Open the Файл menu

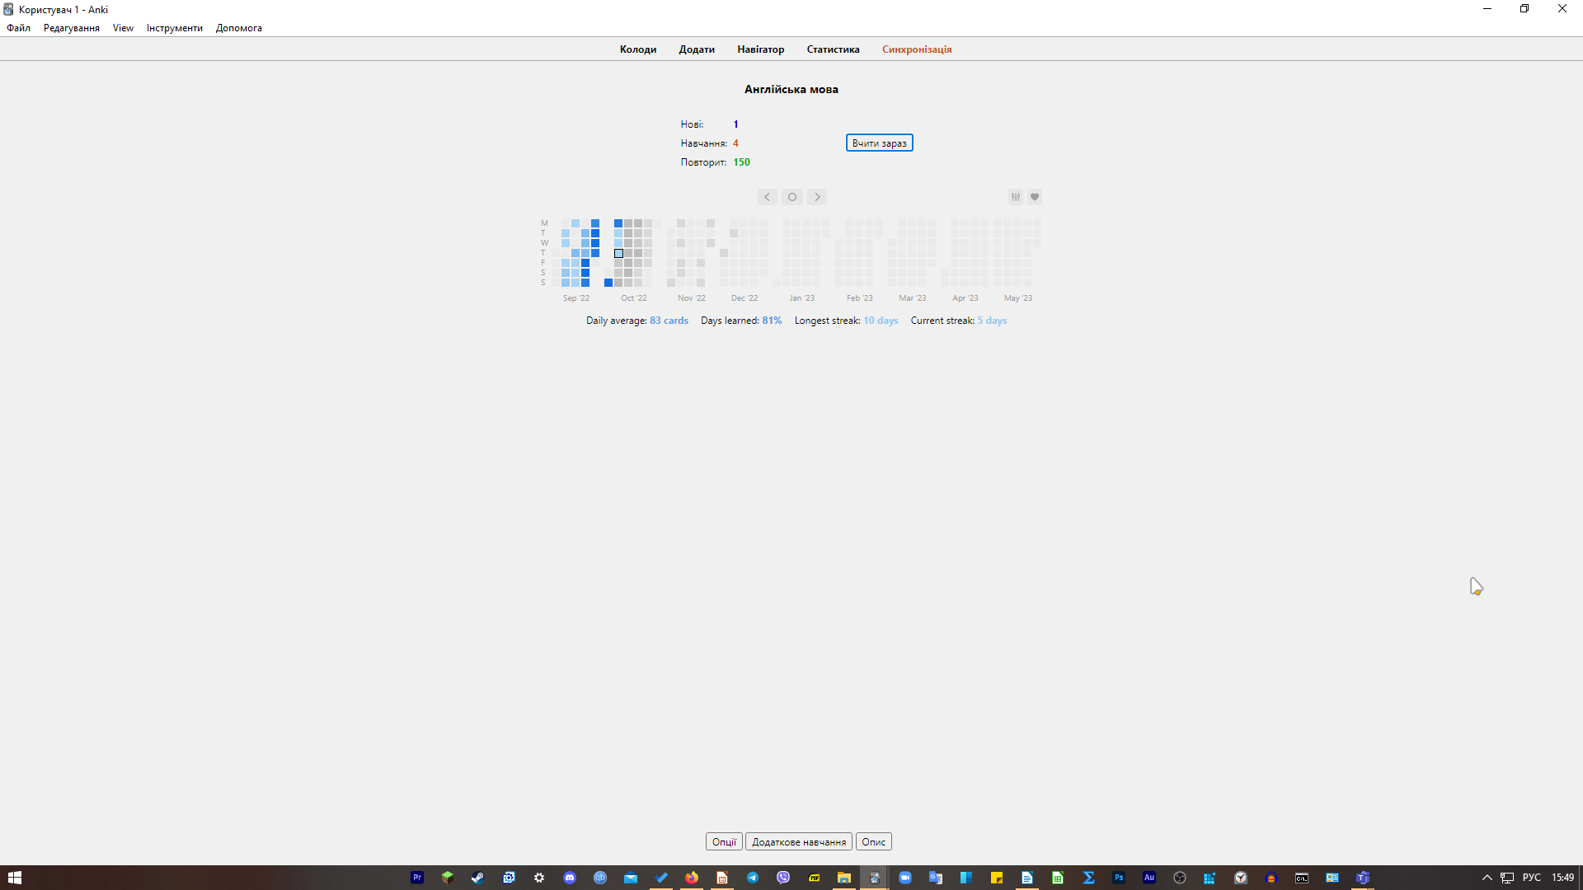[x=18, y=28]
